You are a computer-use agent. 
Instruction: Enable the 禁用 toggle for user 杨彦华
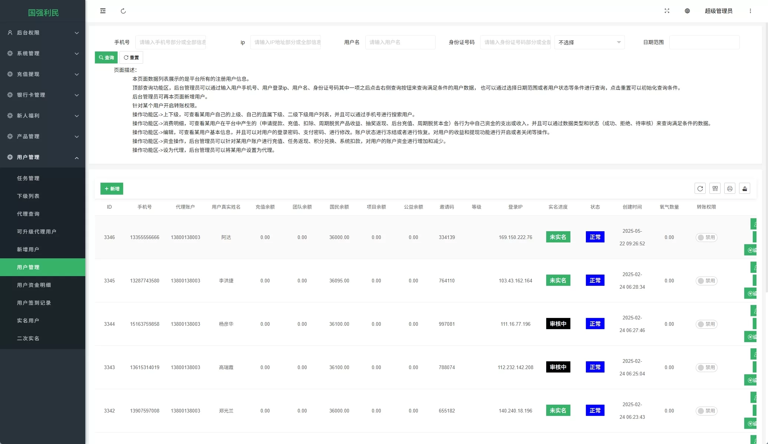tap(706, 324)
